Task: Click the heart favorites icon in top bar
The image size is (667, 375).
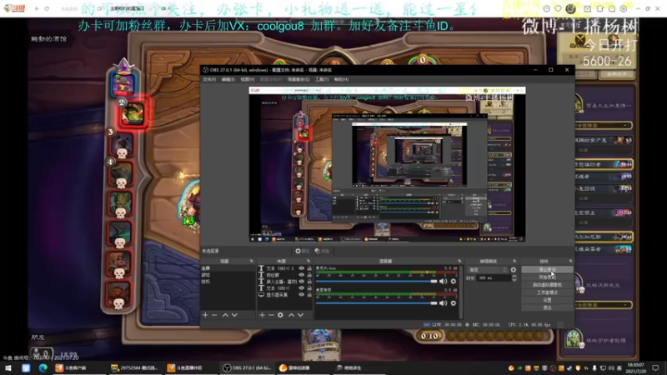Action: (558, 8)
